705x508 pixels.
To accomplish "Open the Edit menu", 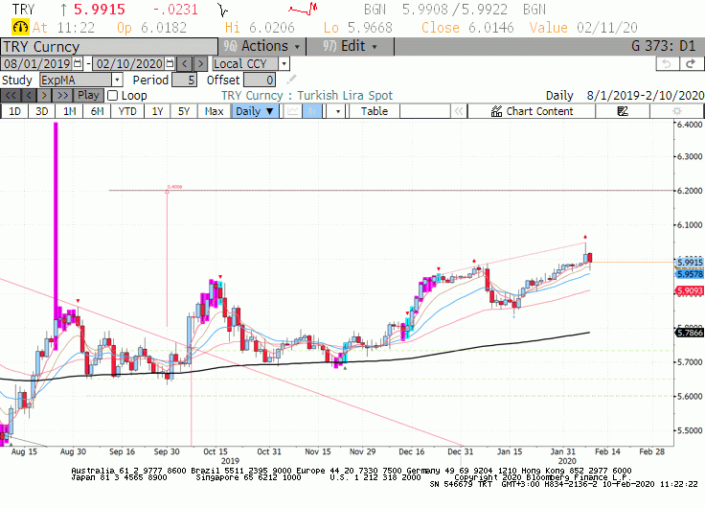I will [350, 46].
